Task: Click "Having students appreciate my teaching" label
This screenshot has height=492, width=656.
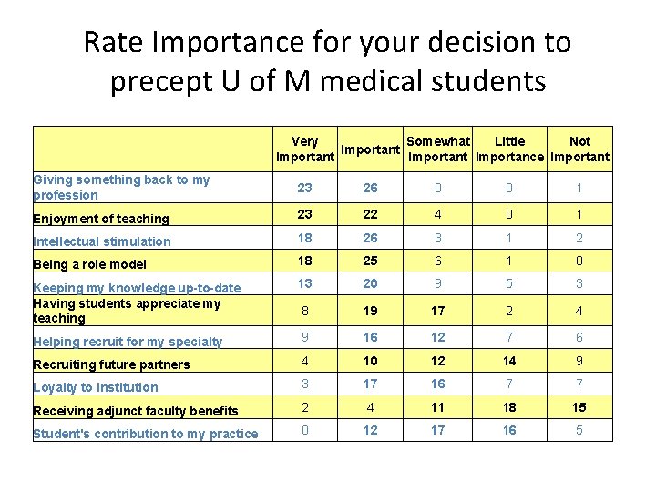Action: (x=126, y=311)
